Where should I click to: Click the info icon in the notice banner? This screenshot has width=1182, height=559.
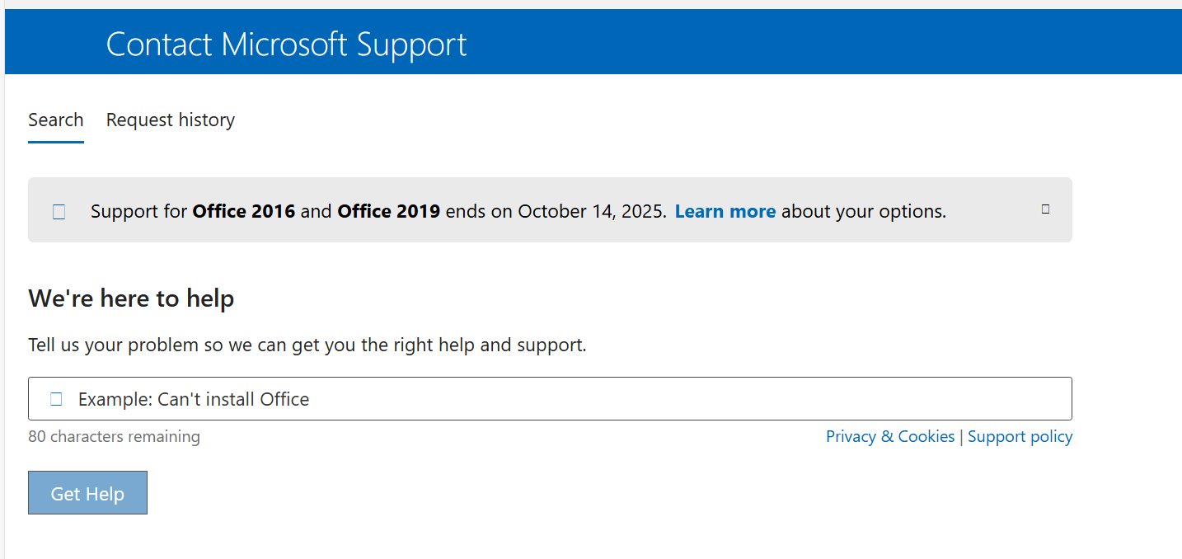click(59, 212)
